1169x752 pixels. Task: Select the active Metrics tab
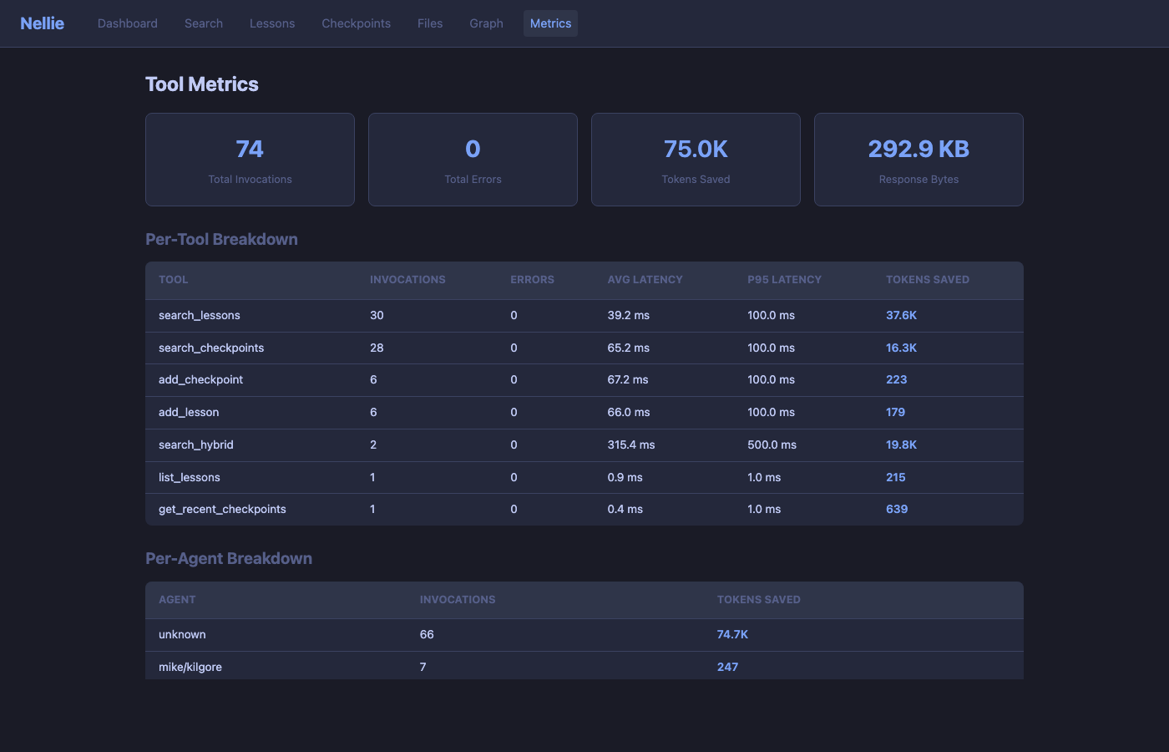(x=550, y=23)
